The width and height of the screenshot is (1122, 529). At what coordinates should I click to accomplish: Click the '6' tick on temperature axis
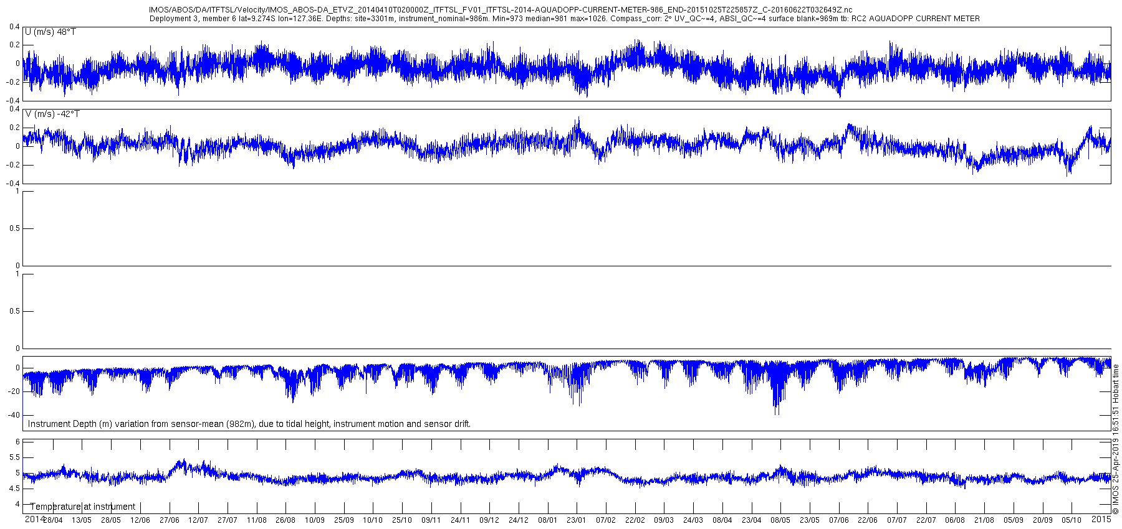point(18,442)
